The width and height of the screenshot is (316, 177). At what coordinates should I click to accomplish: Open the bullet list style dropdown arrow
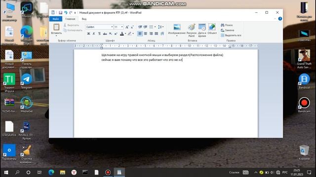click(155, 27)
